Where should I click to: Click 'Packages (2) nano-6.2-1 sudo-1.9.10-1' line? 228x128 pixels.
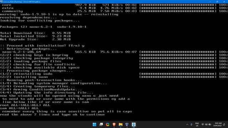(43, 27)
